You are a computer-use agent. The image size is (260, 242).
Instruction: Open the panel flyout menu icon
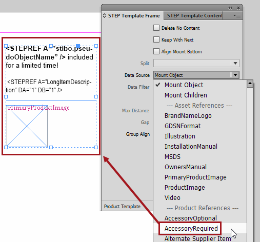(x=237, y=16)
